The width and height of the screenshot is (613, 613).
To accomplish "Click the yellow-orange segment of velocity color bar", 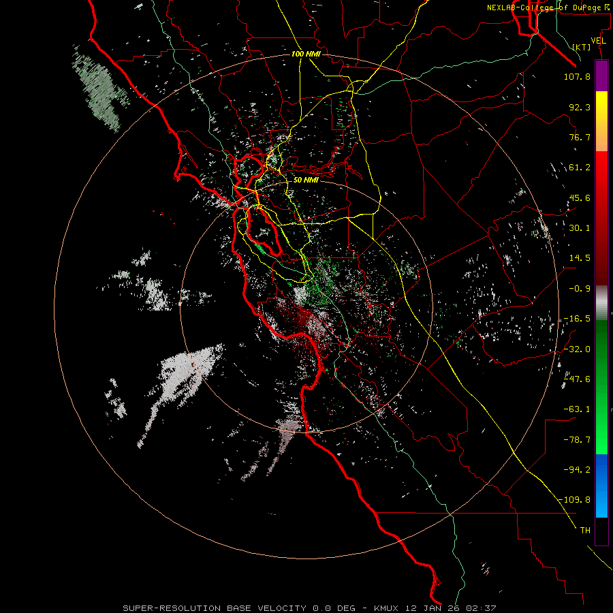I will (x=601, y=121).
